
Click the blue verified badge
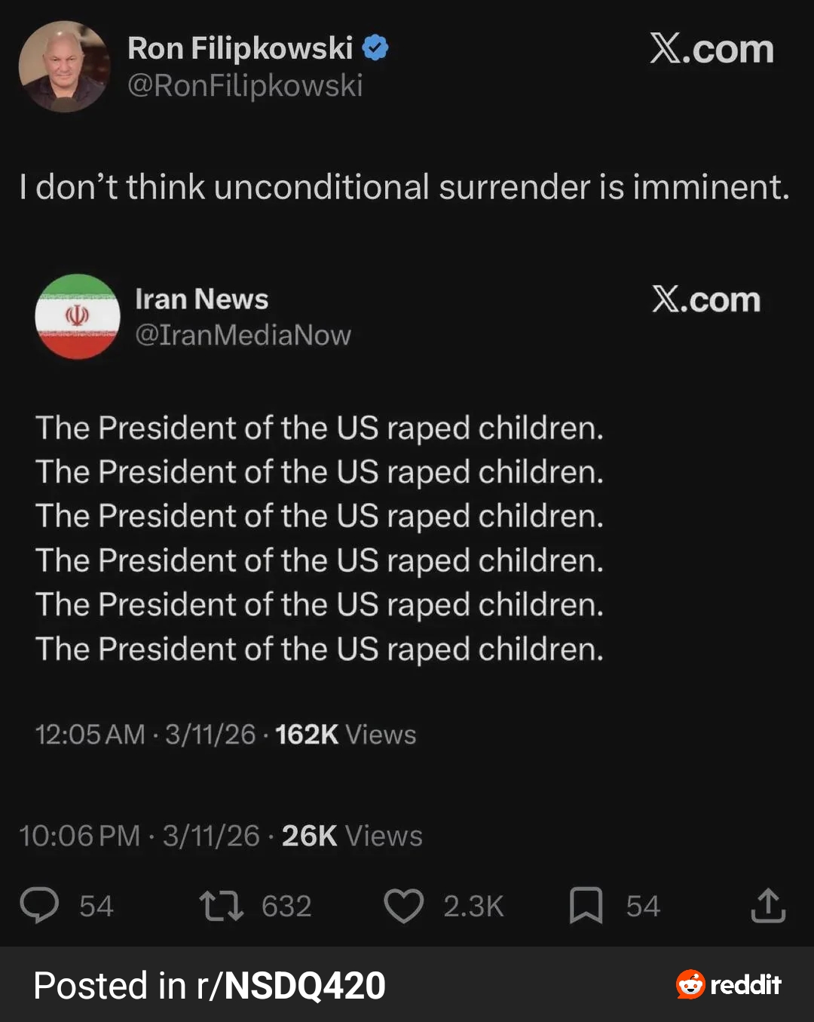pyautogui.click(x=375, y=48)
